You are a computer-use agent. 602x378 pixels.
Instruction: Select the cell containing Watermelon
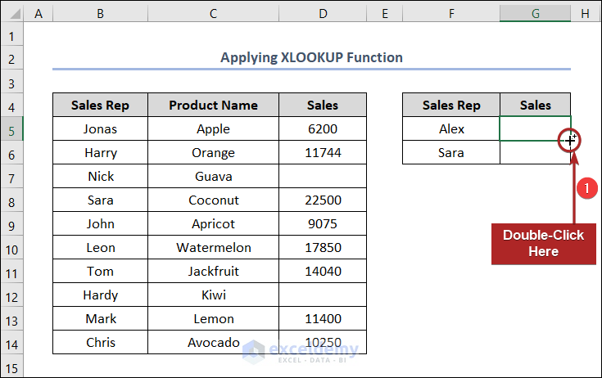[x=213, y=247]
